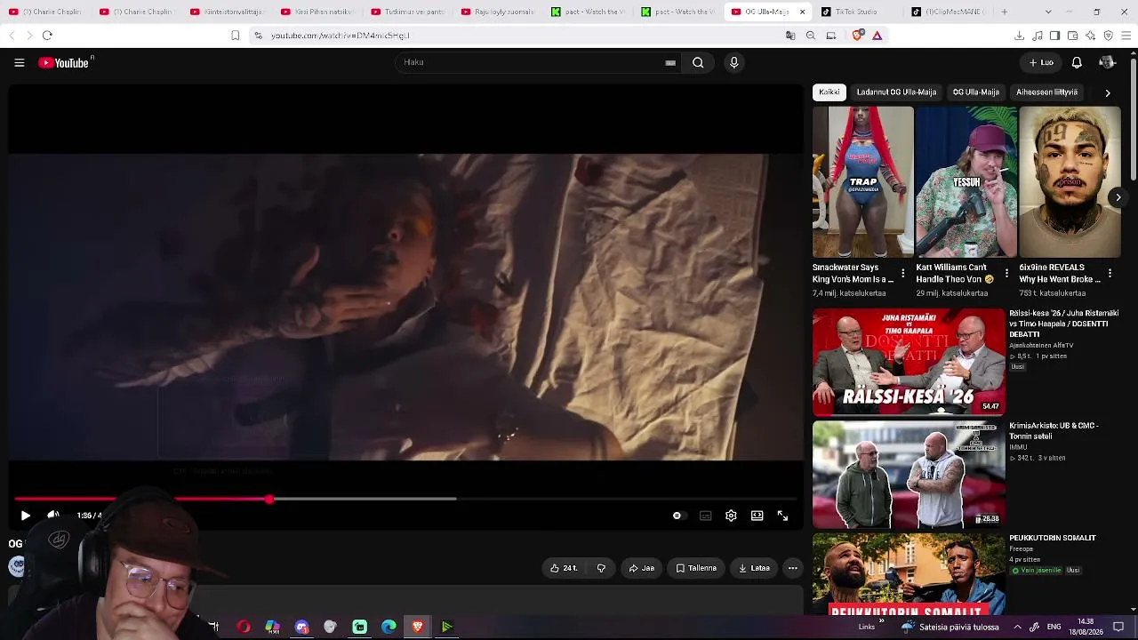Image resolution: width=1138 pixels, height=640 pixels.
Task: Open the Rälssi-kesä '26 video thumbnail
Action: pos(909,362)
